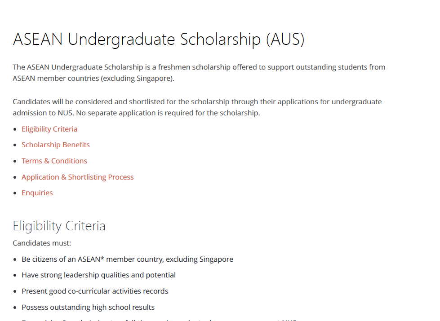The height and width of the screenshot is (321, 440).
Task: Select 'Be citizens of an ASEAN* member country' item
Action: click(127, 259)
